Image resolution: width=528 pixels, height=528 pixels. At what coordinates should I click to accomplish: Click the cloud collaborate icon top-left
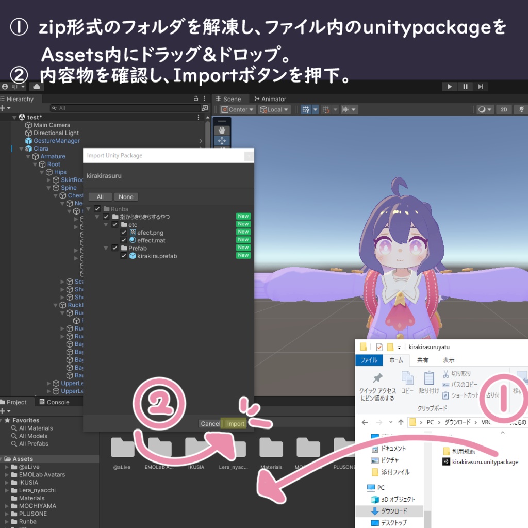pos(36,87)
